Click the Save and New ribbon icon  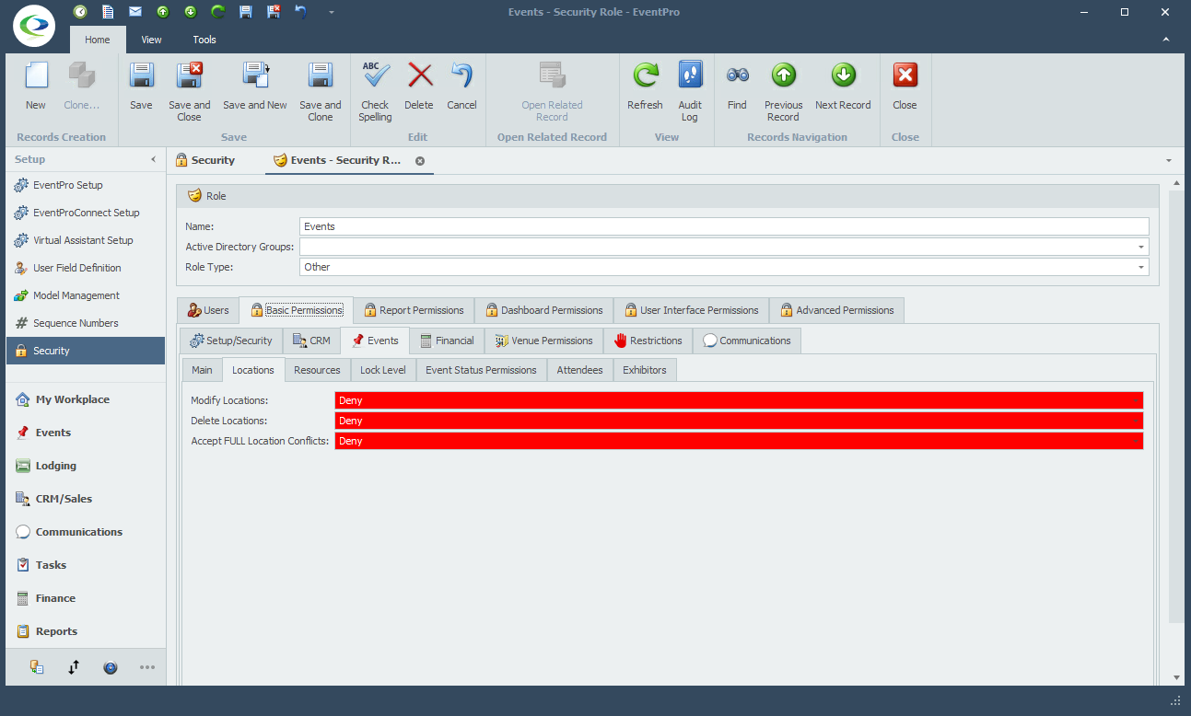pos(255,75)
